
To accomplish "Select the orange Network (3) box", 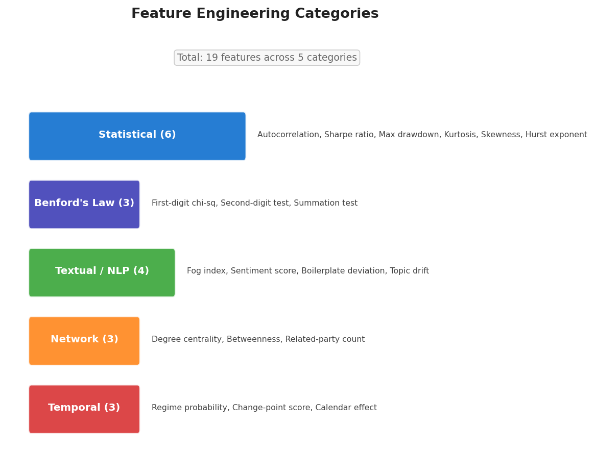I will tap(84, 341).
